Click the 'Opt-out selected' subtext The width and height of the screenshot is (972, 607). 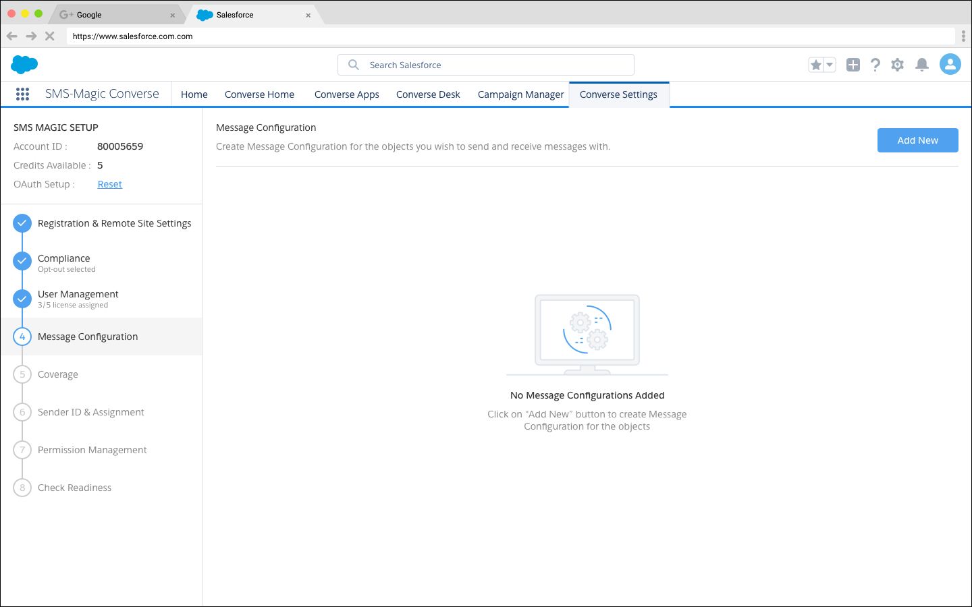[67, 269]
